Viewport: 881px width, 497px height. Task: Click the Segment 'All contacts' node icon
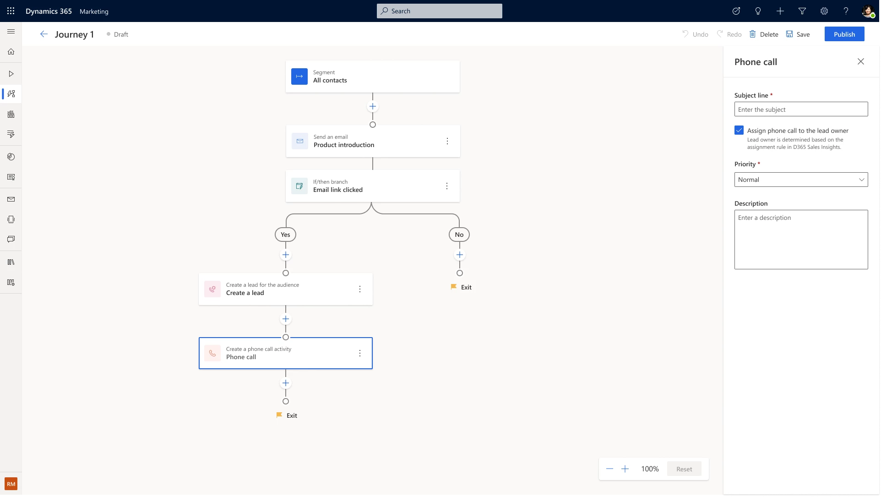tap(299, 76)
